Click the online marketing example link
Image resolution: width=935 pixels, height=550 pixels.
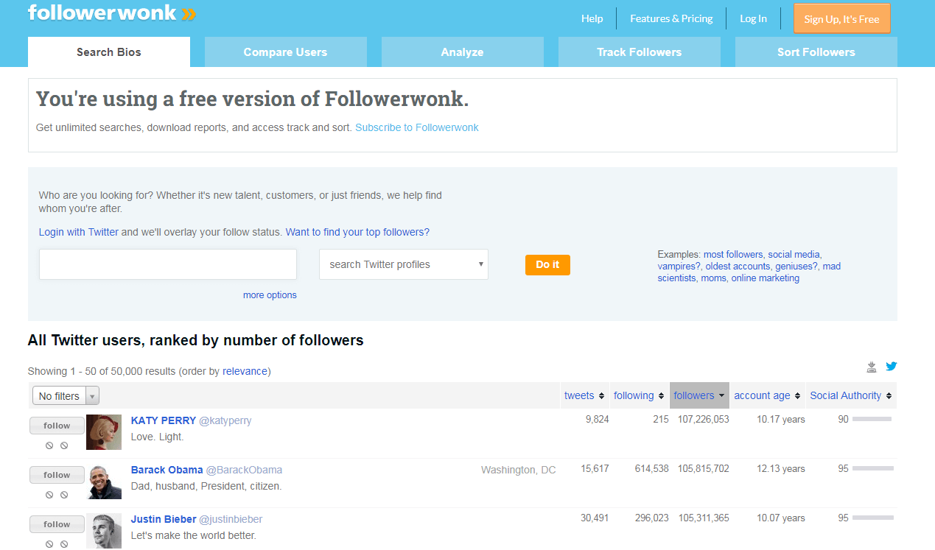click(x=765, y=278)
